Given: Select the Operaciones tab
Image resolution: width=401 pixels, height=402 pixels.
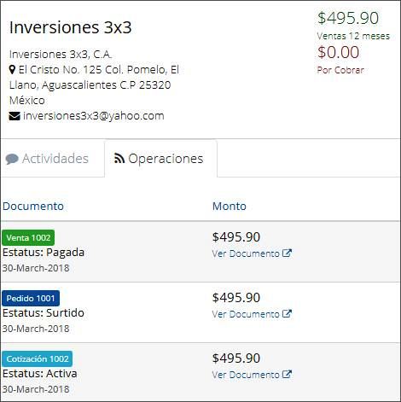Looking at the screenshot, I should pyautogui.click(x=161, y=159).
